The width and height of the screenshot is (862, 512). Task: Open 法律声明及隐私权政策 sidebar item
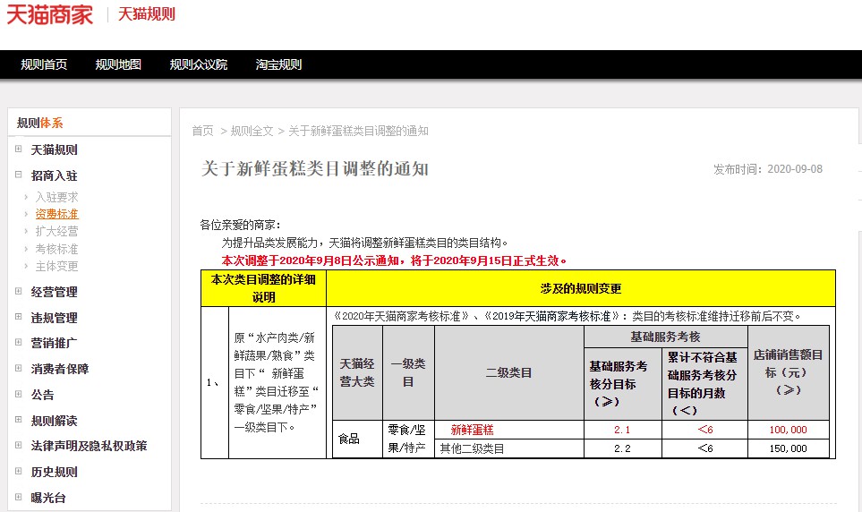coord(89,446)
